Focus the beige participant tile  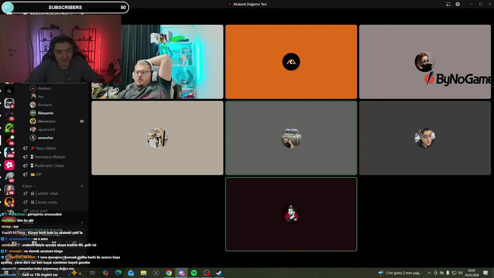point(157,138)
